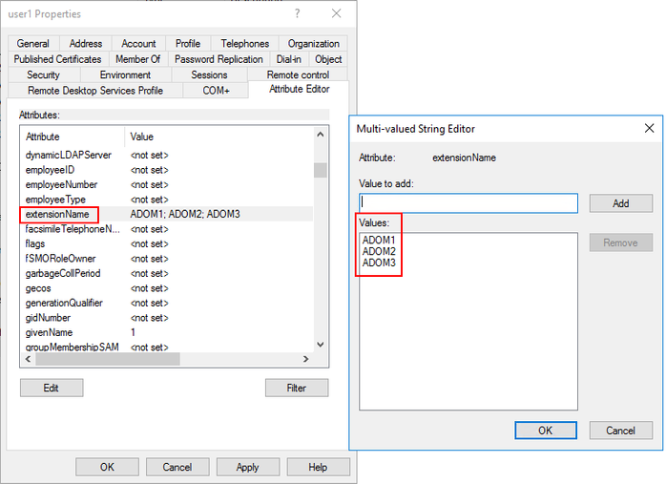Click vertical scrollbar thumb in attribute list
666x484 pixels.
[x=321, y=170]
